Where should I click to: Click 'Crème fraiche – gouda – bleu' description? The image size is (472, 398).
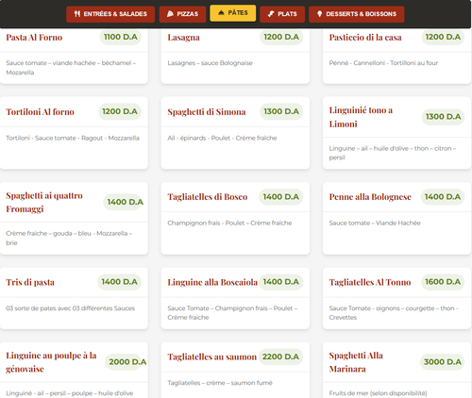pyautogui.click(x=69, y=238)
